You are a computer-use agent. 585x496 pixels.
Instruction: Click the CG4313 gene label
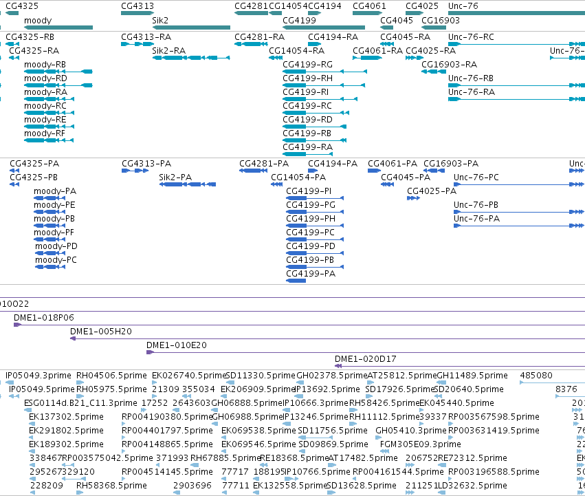[x=137, y=6]
